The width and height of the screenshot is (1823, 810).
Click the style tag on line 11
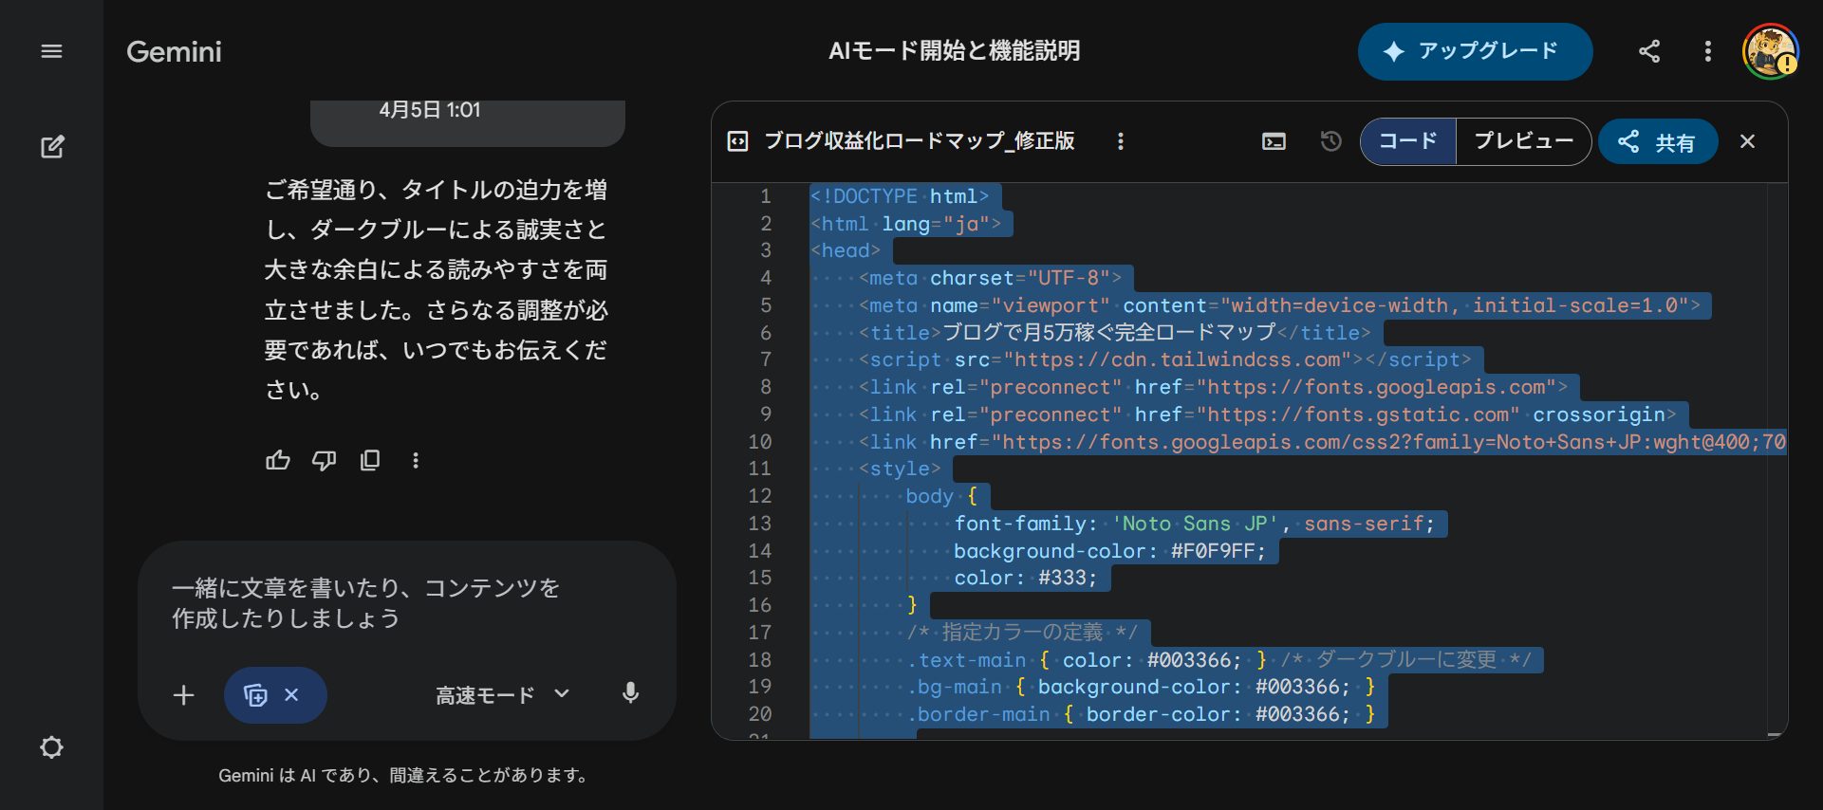tap(900, 469)
